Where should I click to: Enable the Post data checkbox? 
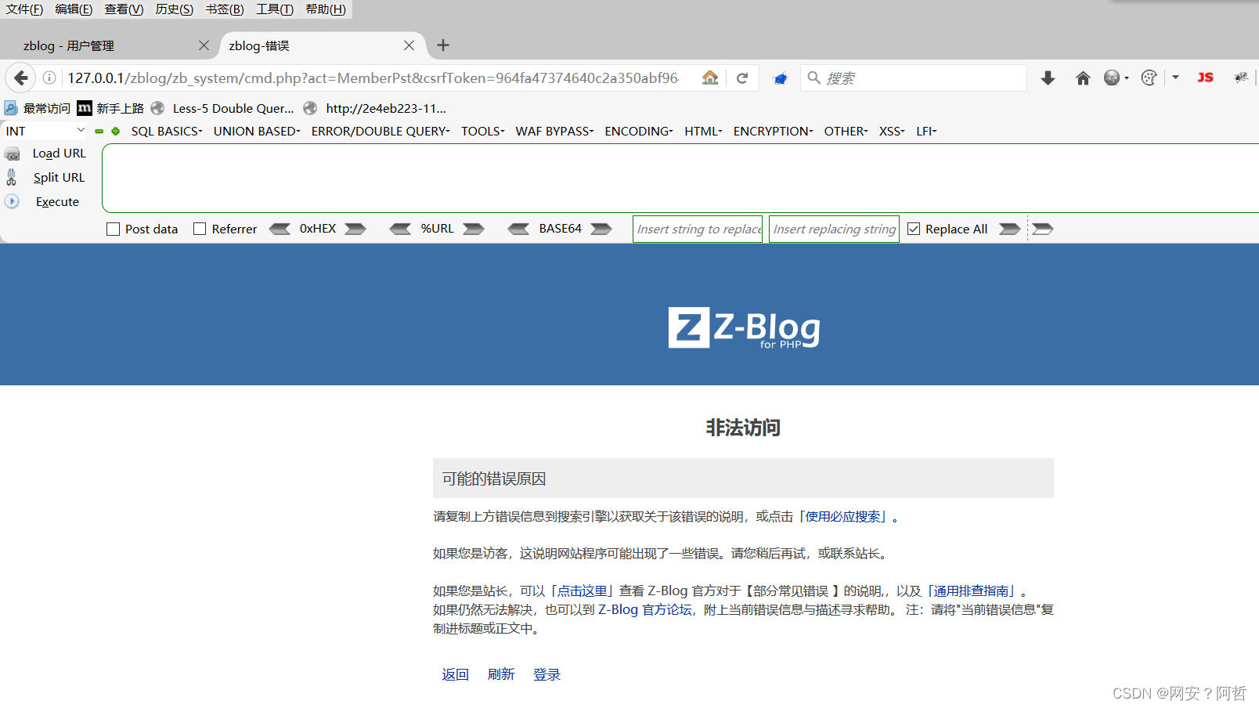coord(113,229)
